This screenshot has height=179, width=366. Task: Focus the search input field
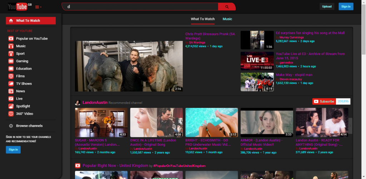140,7
